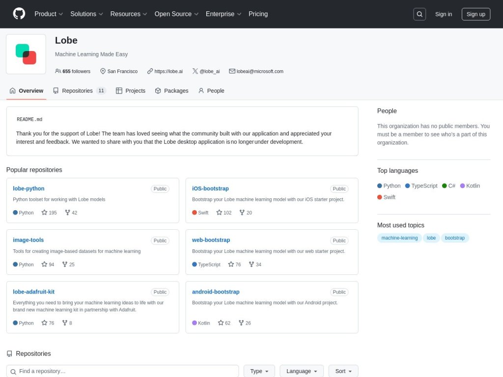Click the fork count 20 on iOS-bootstrap

click(246, 213)
